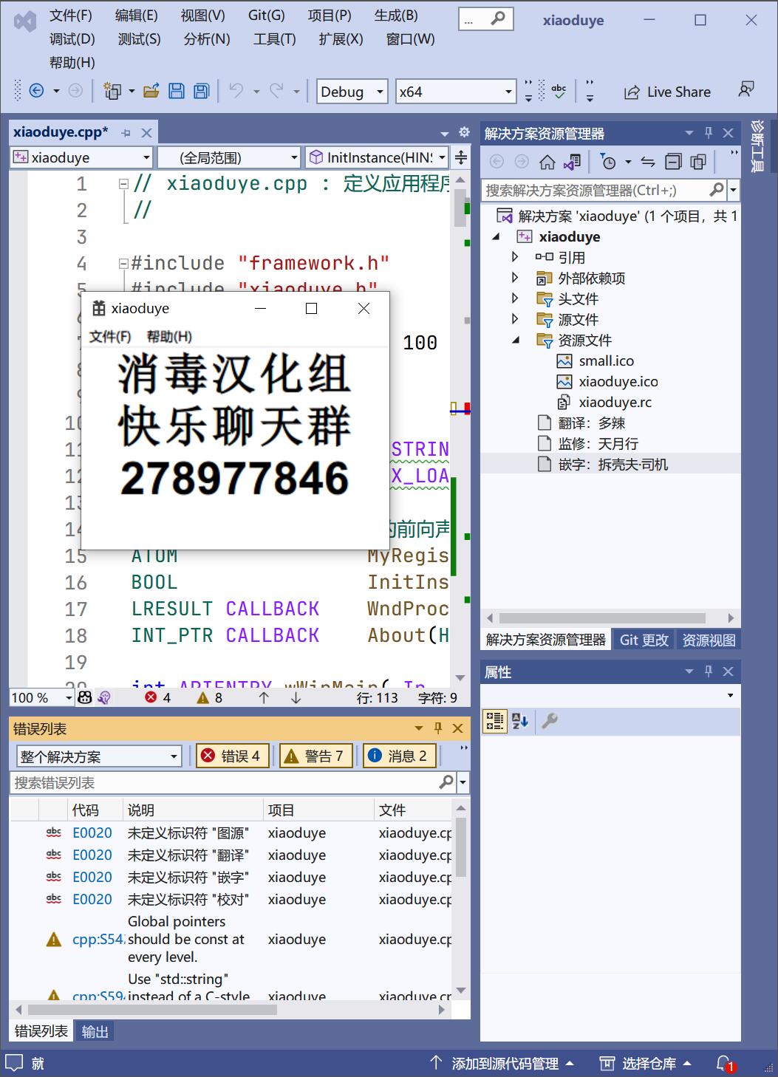Select xiaoduye.rc in resource files

coord(615,403)
